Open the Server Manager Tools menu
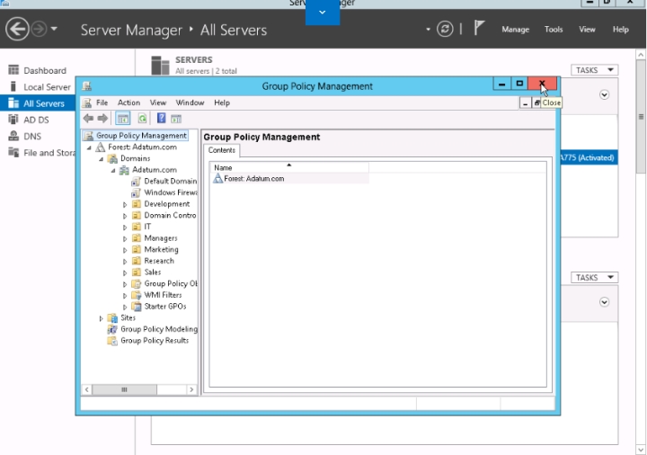 pos(554,30)
